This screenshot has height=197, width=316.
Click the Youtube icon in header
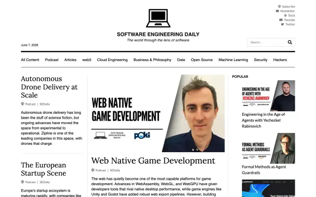(281, 20)
